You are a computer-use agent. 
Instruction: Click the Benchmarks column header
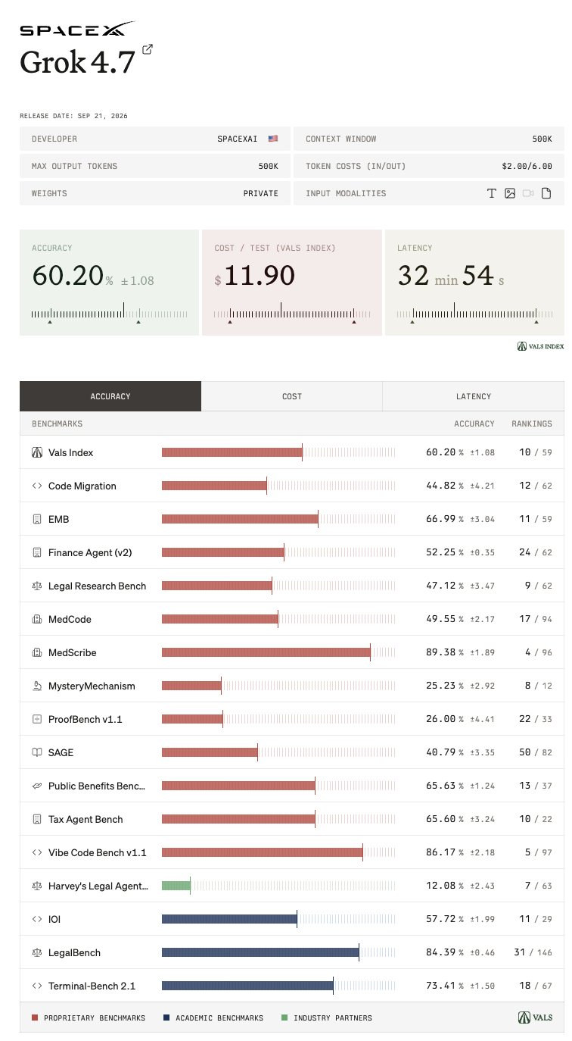(x=57, y=424)
